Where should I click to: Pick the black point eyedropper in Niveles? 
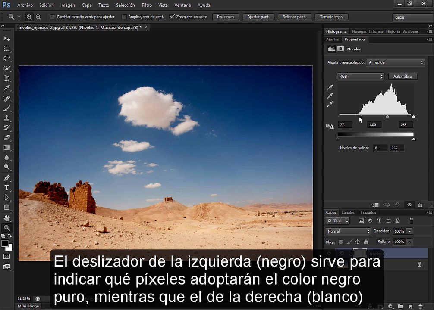tap(330, 87)
